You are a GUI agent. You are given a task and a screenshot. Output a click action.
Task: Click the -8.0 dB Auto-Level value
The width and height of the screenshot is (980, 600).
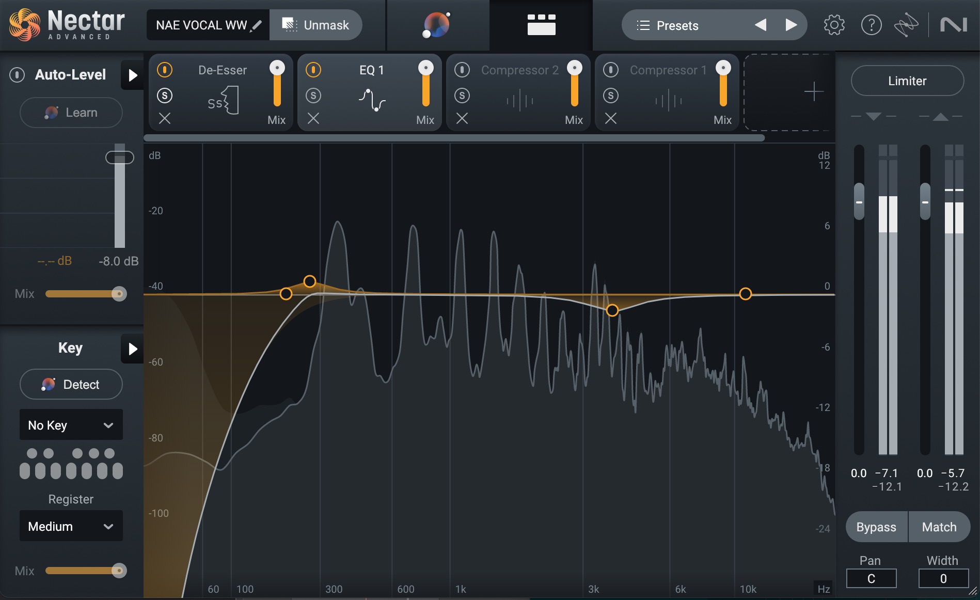pyautogui.click(x=118, y=261)
